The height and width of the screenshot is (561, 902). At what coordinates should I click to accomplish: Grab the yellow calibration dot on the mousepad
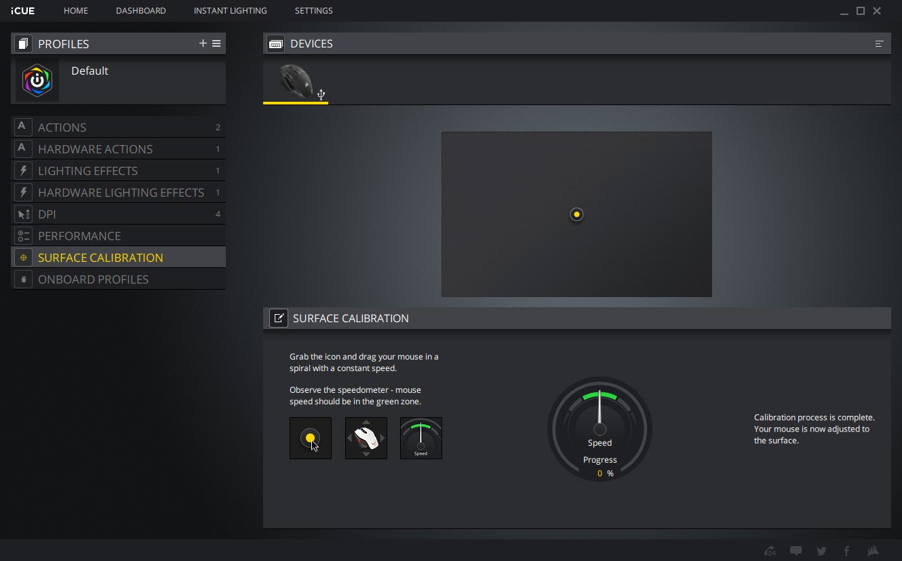(x=576, y=214)
